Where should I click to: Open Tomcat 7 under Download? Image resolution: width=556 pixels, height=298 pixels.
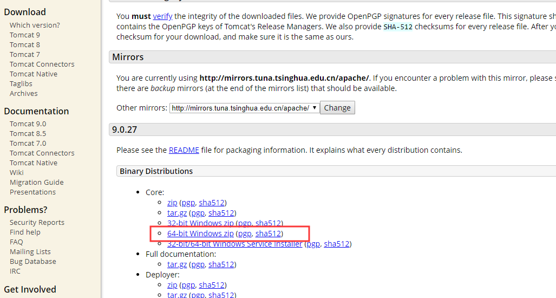pos(25,54)
